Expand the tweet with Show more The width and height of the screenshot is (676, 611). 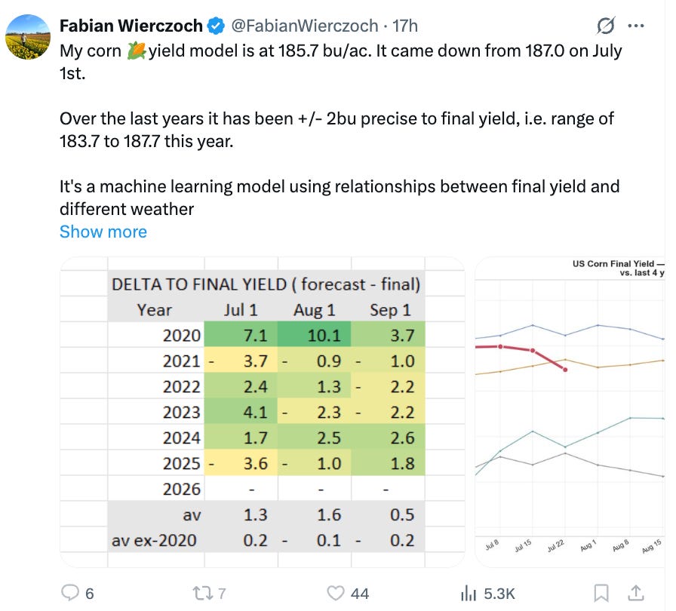103,232
